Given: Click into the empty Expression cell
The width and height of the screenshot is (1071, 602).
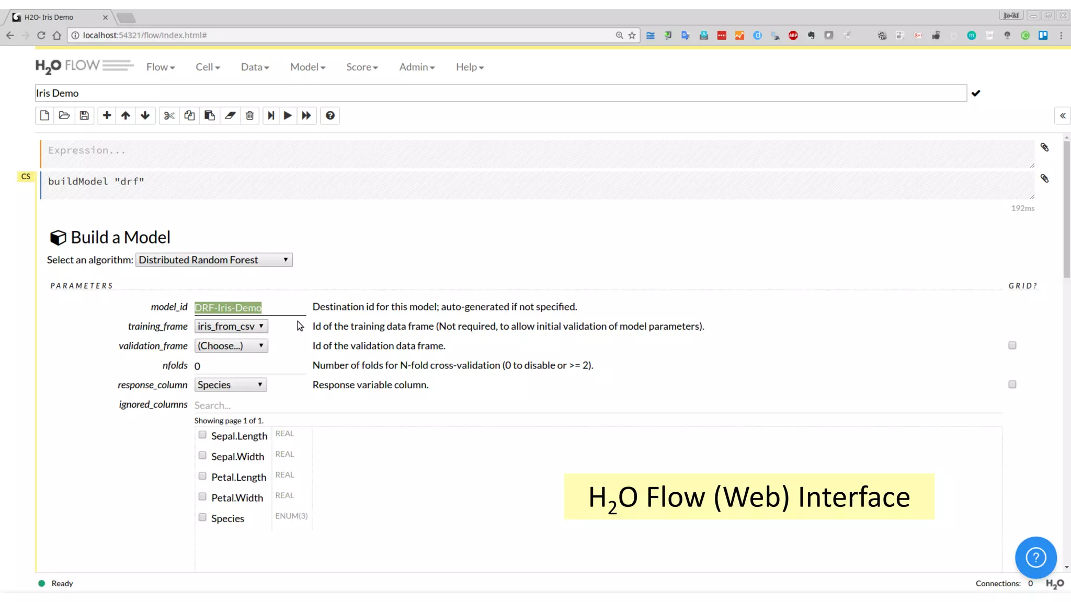Looking at the screenshot, I should tap(538, 154).
